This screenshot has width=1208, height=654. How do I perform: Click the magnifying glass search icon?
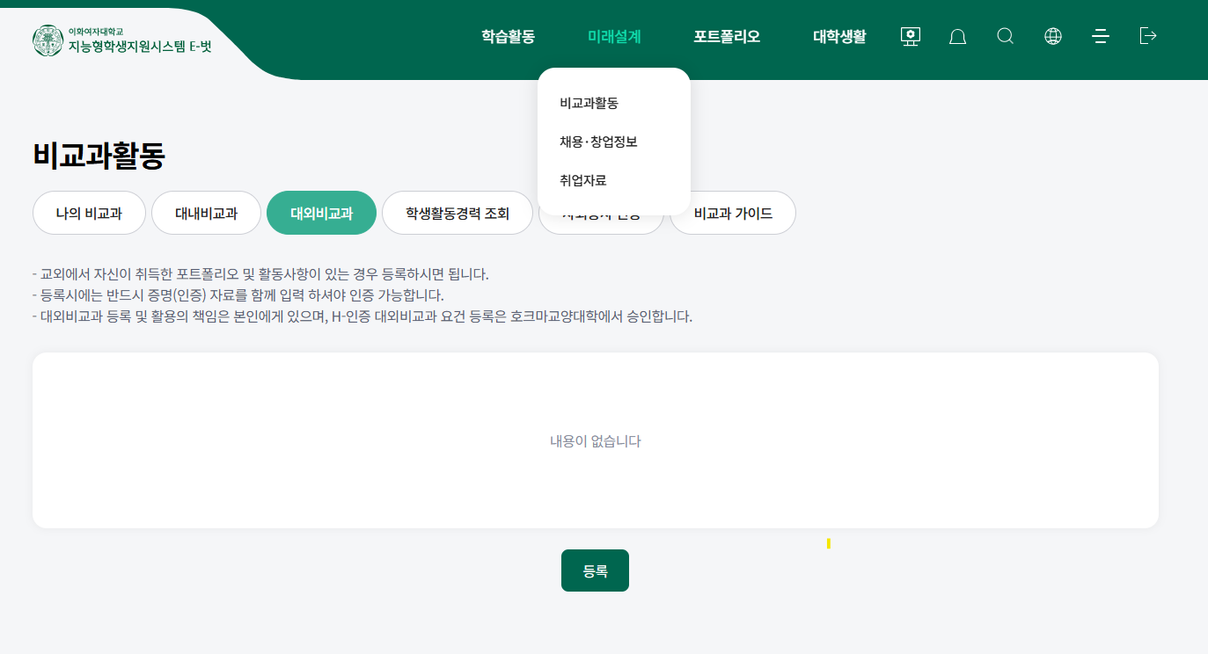click(x=1006, y=36)
